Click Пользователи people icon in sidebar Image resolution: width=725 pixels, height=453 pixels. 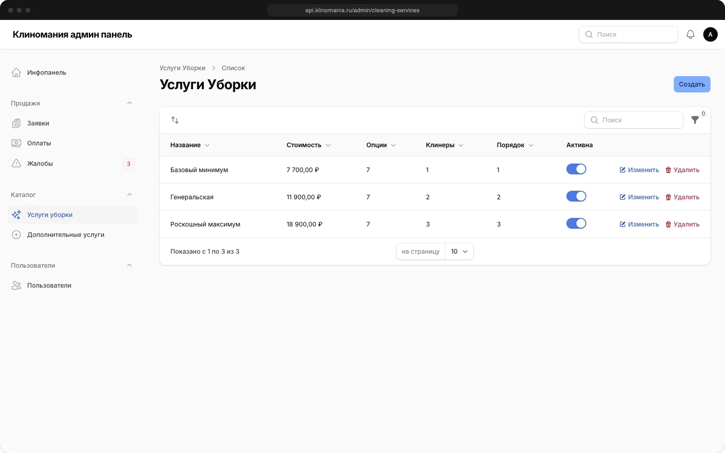pos(16,285)
